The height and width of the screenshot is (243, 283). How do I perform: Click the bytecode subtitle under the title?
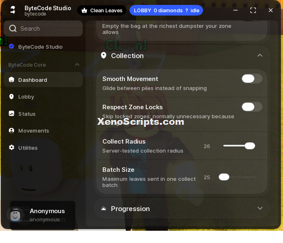coord(35,14)
